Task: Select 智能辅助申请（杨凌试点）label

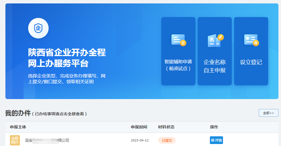Action: [x=178, y=65]
